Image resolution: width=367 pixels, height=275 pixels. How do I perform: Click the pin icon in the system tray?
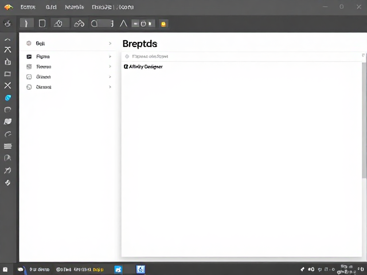click(302, 269)
